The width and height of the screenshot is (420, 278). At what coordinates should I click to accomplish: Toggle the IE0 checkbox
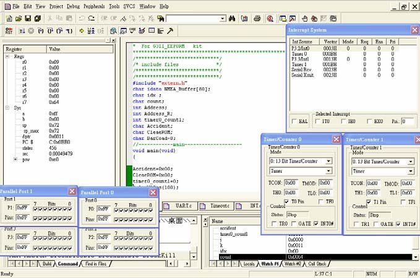tap(343, 121)
